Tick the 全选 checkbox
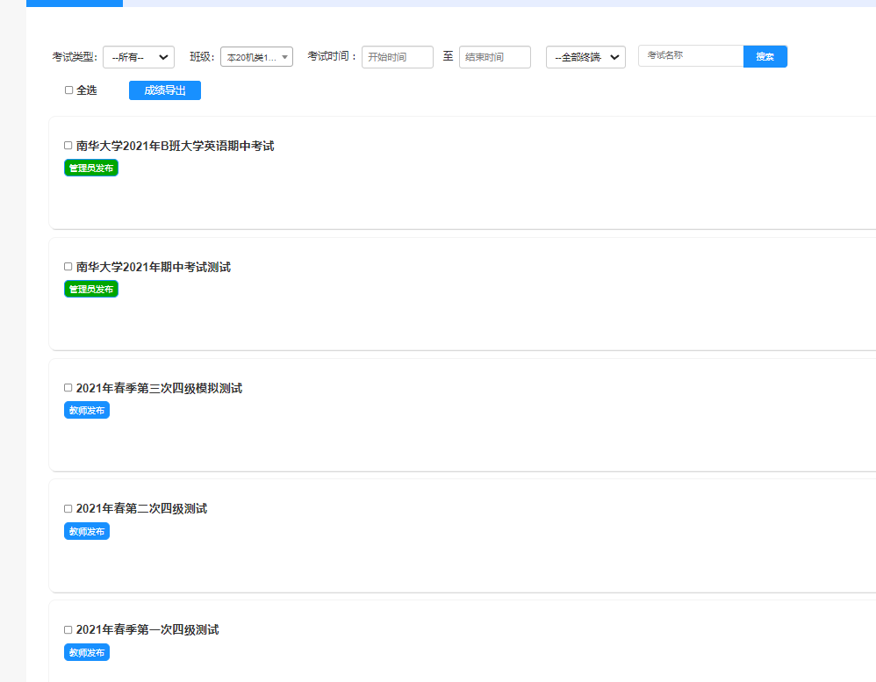 tap(68, 90)
